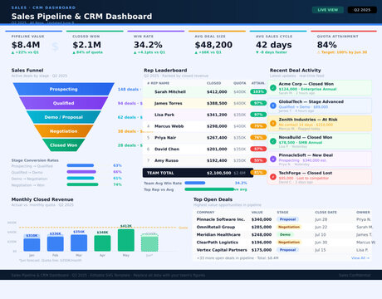Click the green checkmark icon beside Acme Corp
382x299 pixels.
click(x=273, y=88)
